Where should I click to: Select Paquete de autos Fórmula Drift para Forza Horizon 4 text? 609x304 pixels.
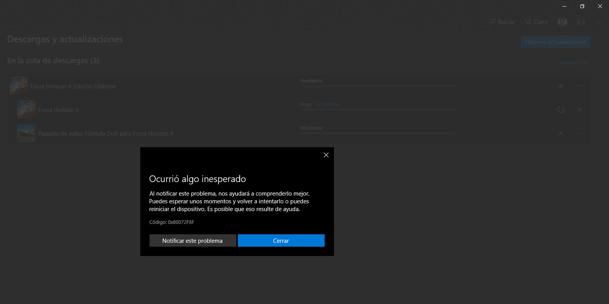click(x=106, y=134)
